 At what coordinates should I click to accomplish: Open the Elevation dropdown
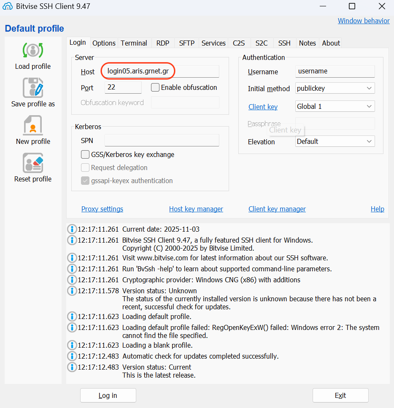tap(335, 142)
